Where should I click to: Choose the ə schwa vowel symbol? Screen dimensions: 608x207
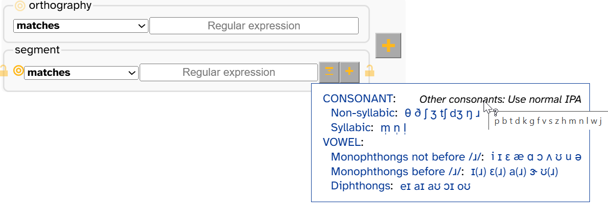[578, 157]
